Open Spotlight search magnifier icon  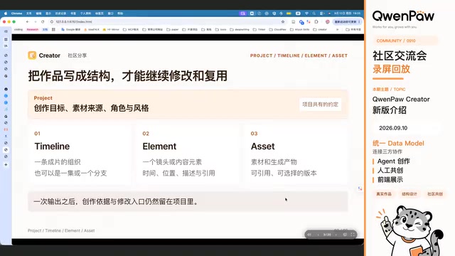click(x=314, y=14)
